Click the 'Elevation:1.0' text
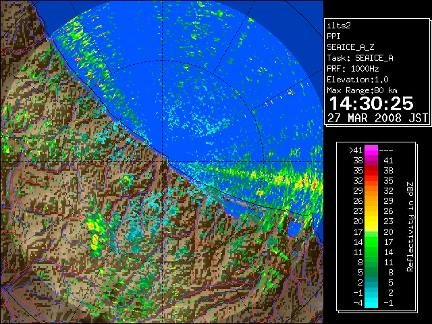 click(x=358, y=80)
